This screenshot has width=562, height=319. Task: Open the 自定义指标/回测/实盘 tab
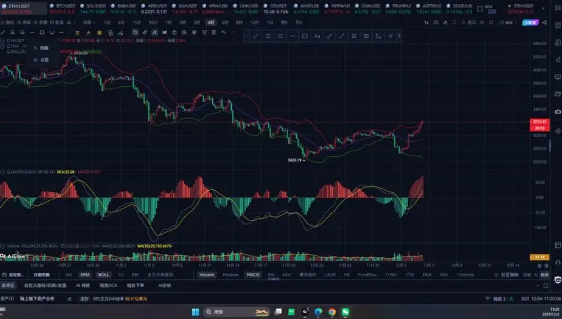coord(45,286)
